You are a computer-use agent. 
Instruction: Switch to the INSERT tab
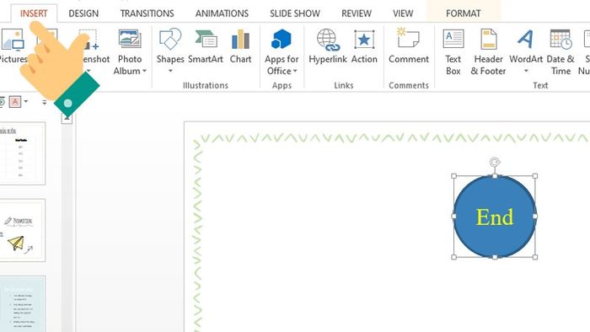34,13
